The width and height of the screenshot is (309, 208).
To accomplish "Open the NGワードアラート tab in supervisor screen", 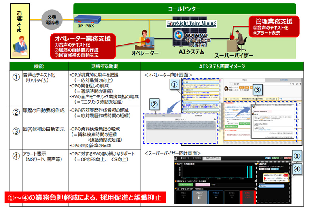I will tap(212, 158).
